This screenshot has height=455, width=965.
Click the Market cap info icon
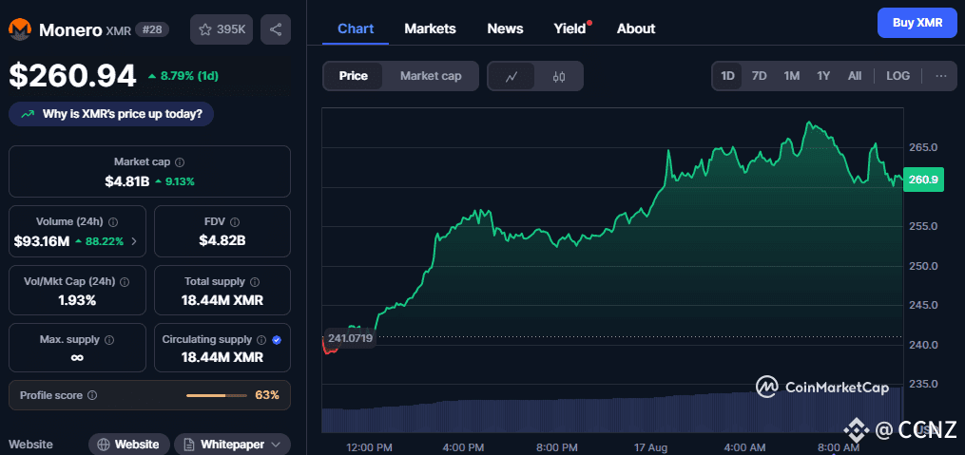(x=180, y=162)
